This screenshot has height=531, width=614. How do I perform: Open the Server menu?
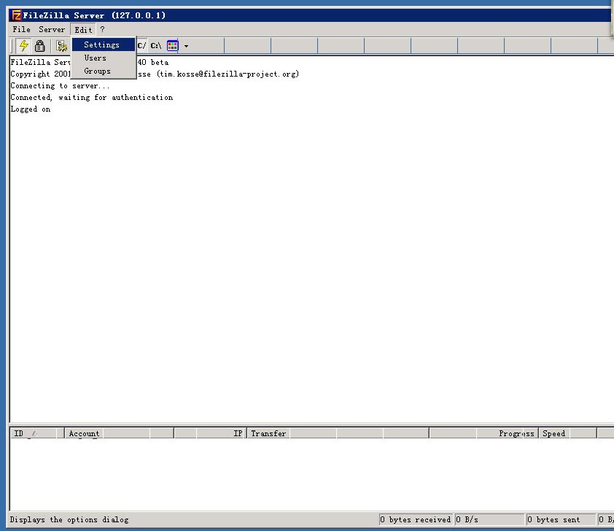(x=52, y=29)
